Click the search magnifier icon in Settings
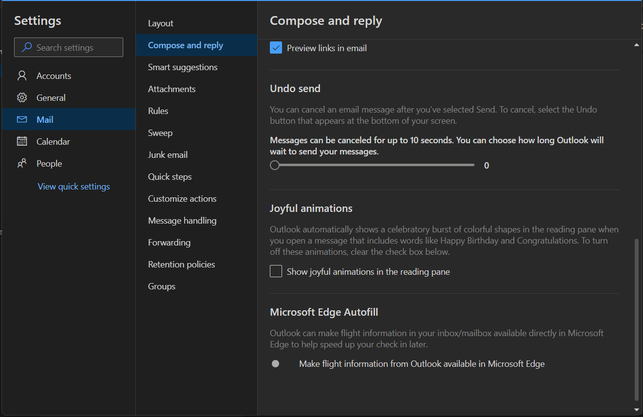The width and height of the screenshot is (643, 417). [x=27, y=48]
